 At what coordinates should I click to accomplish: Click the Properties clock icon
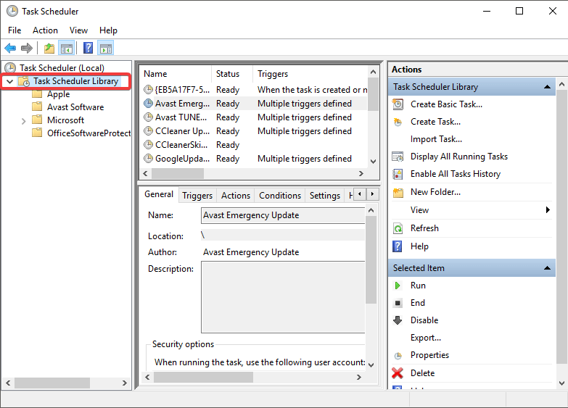tap(398, 356)
